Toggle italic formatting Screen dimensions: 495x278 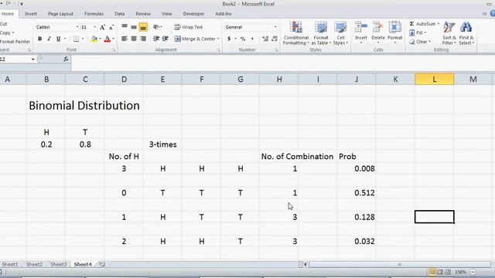click(x=49, y=39)
